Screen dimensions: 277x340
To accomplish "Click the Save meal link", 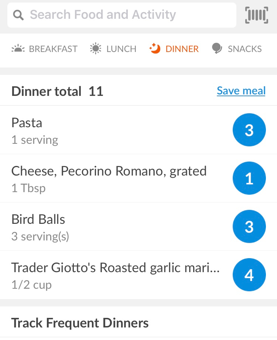I will pos(241,91).
